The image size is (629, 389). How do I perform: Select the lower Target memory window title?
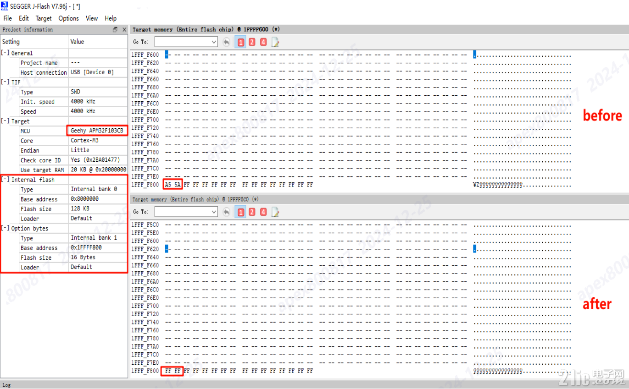pos(195,200)
